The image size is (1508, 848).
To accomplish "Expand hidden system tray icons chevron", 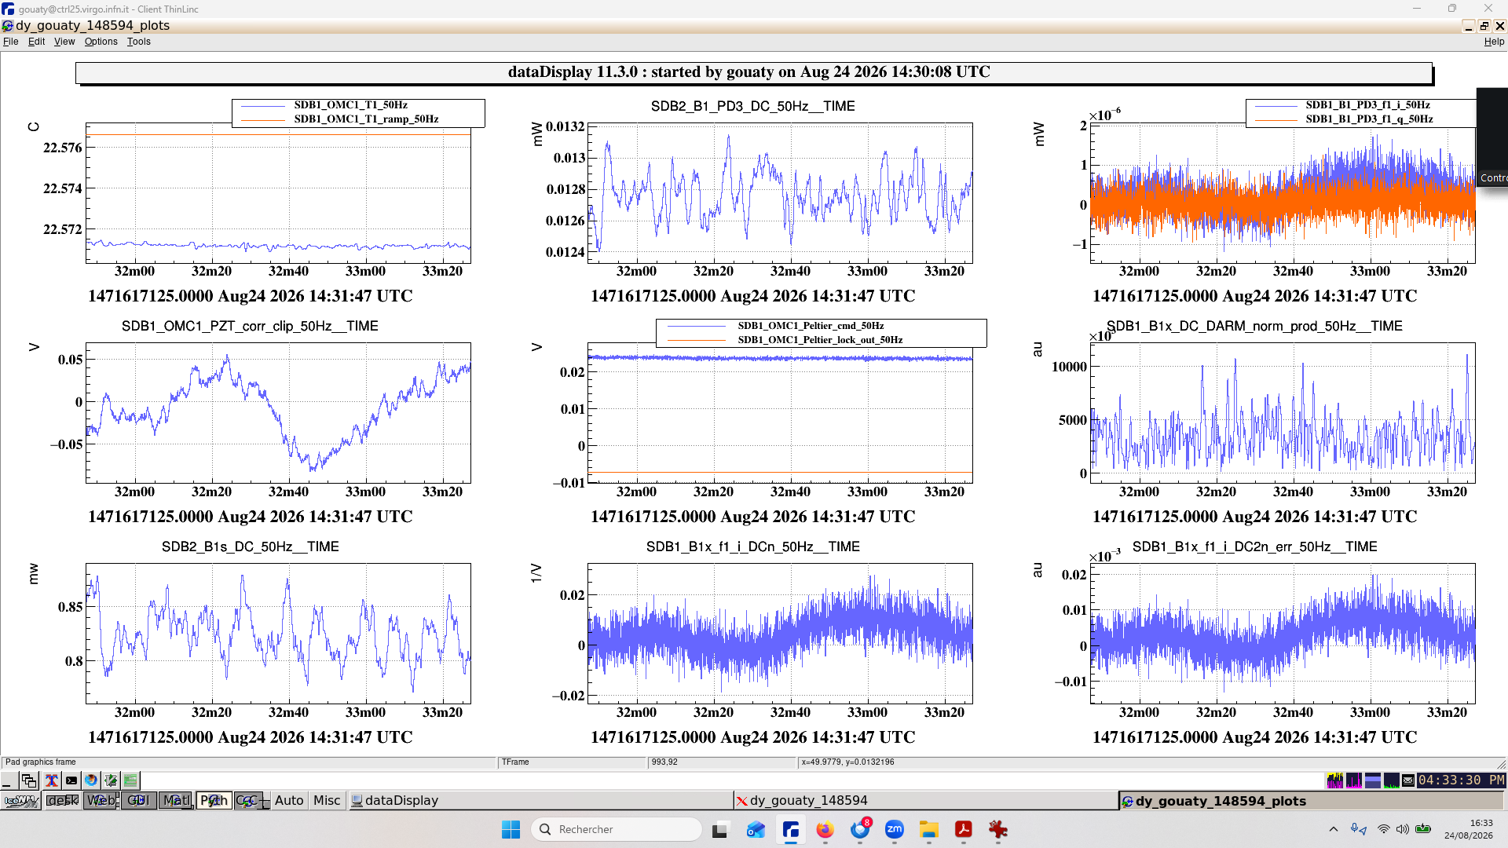I will click(x=1333, y=829).
